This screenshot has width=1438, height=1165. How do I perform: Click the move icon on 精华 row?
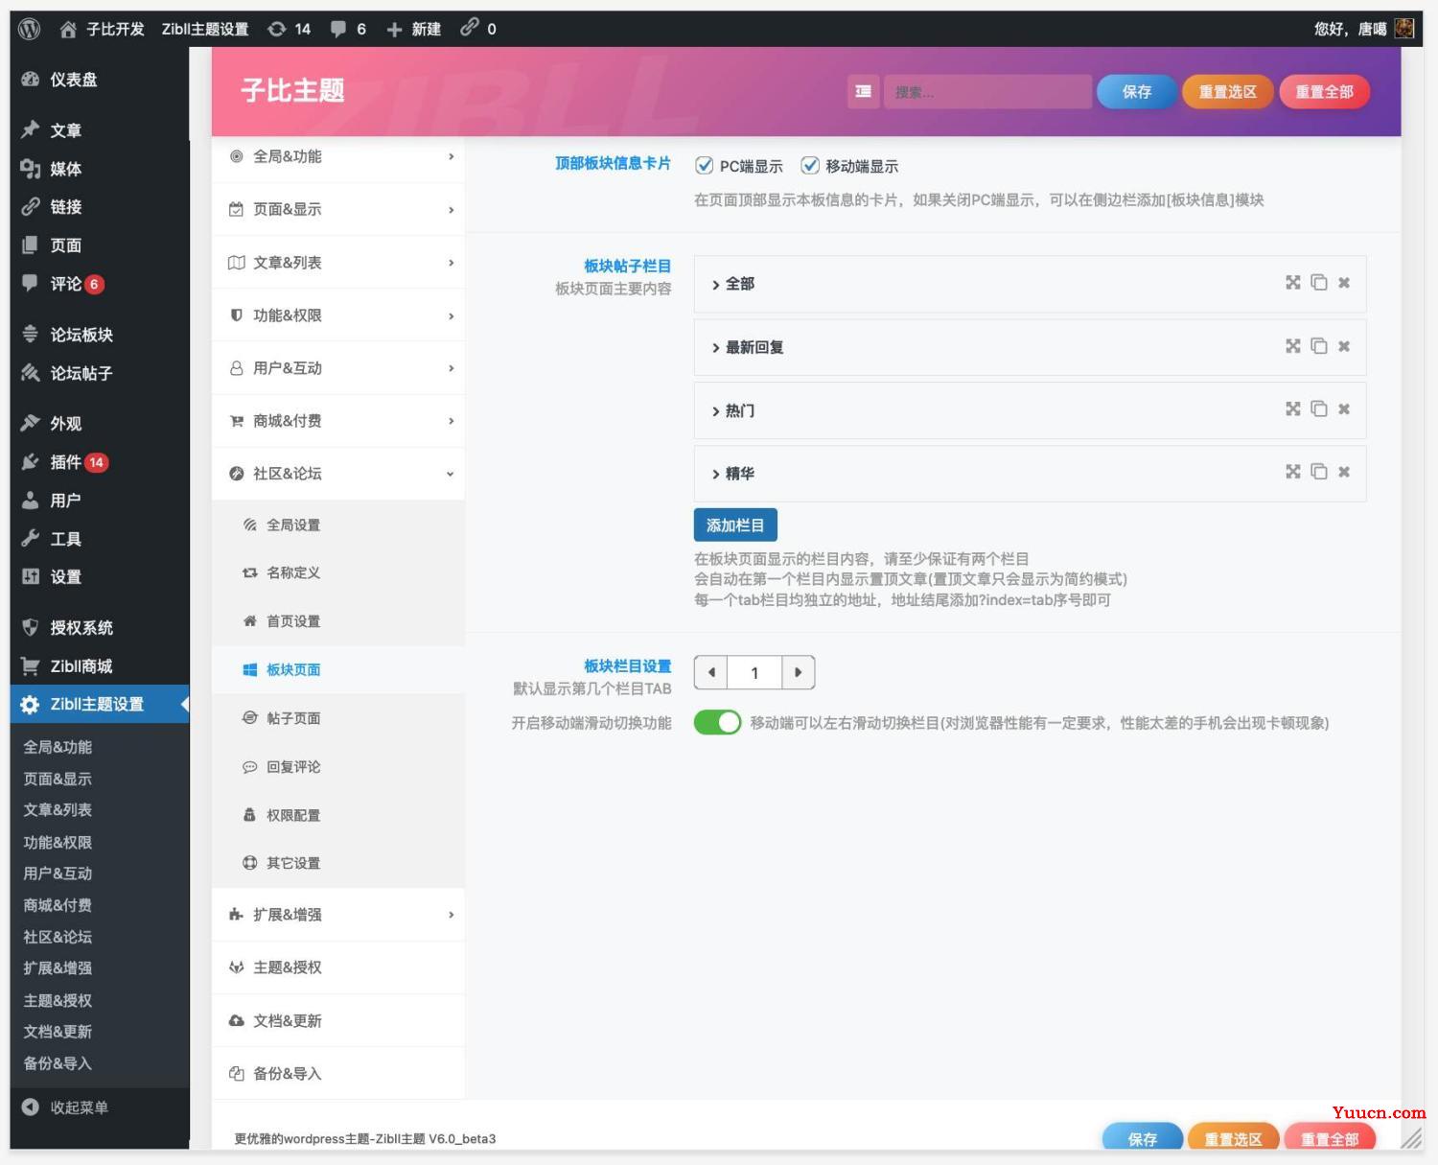point(1293,472)
